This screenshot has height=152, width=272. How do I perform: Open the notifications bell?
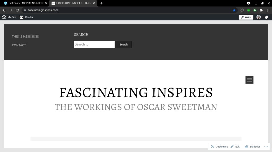click(266, 17)
